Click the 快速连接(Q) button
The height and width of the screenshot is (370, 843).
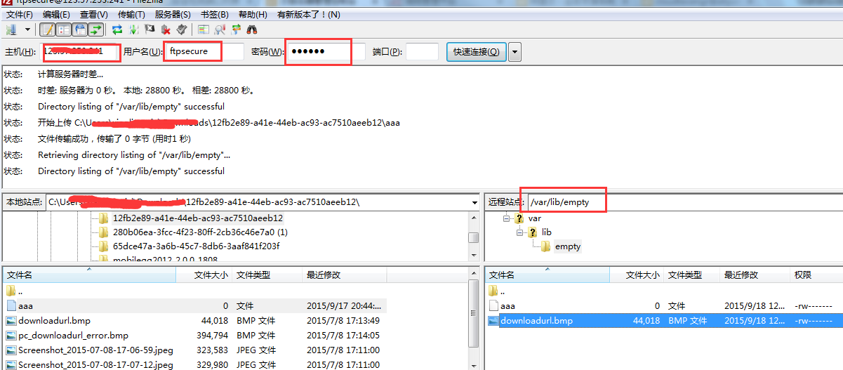click(476, 52)
